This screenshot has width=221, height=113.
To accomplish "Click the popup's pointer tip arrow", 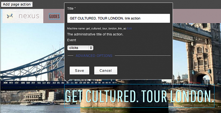I will (x=68, y=80).
